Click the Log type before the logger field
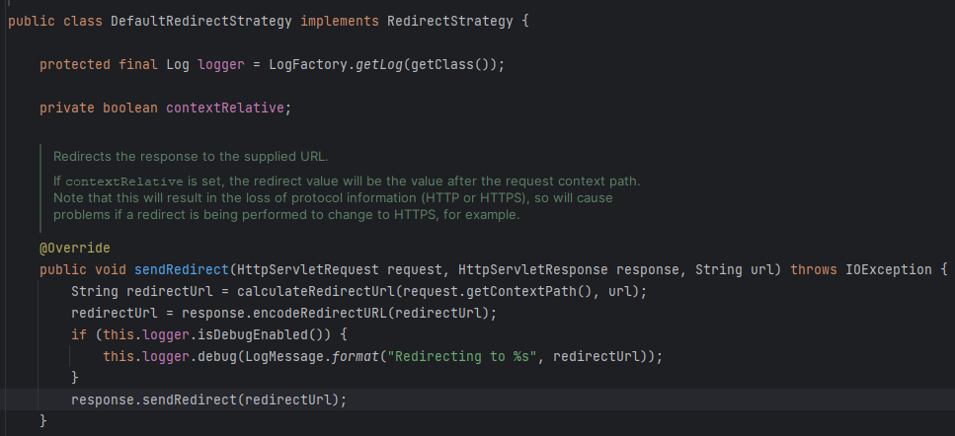Image resolution: width=955 pixels, height=436 pixels. pyautogui.click(x=178, y=64)
